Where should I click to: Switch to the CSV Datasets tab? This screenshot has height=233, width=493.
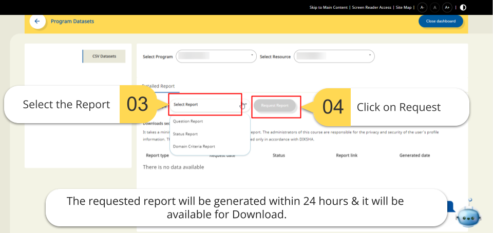pos(104,56)
